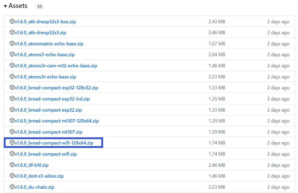Image resolution: width=298 pixels, height=193 pixels.
Task: Click the package icon beside v1.6.0_df-k10.zip
Action: (x=12, y=165)
